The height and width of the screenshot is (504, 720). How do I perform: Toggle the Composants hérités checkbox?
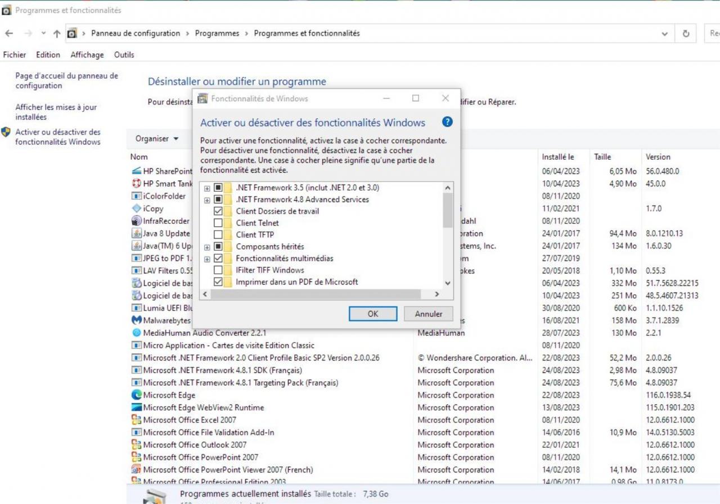point(218,246)
